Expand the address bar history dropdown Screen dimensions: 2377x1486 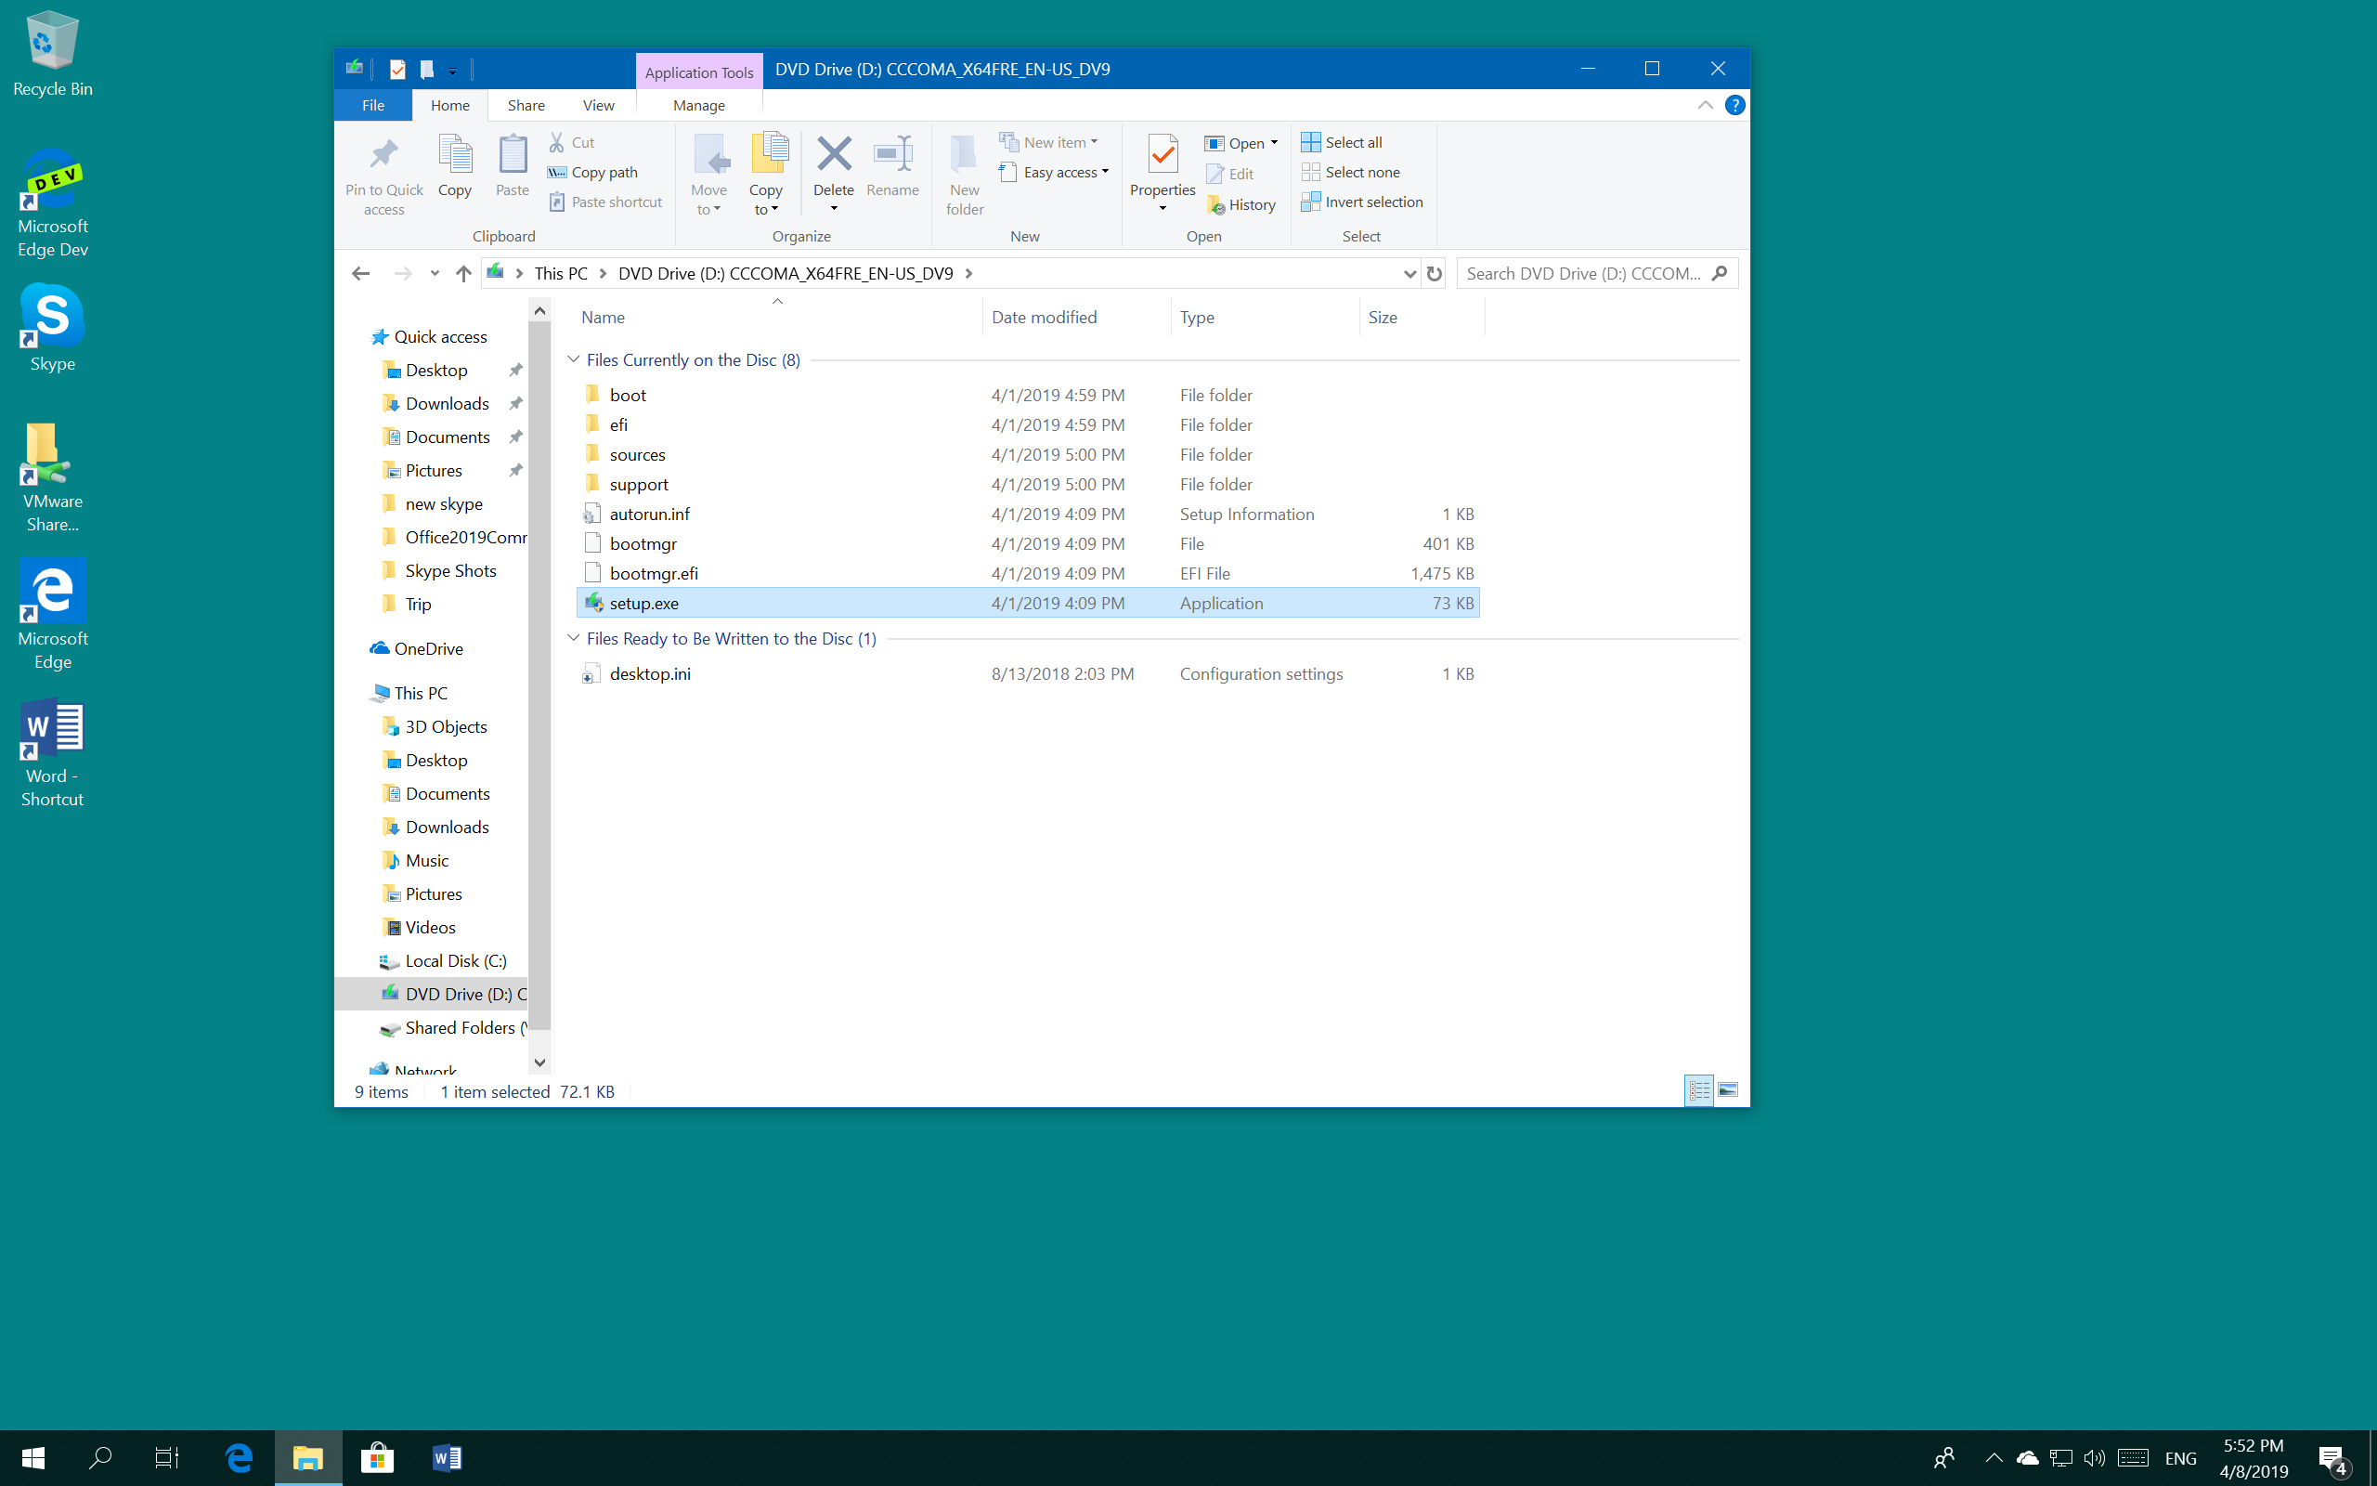click(1409, 273)
